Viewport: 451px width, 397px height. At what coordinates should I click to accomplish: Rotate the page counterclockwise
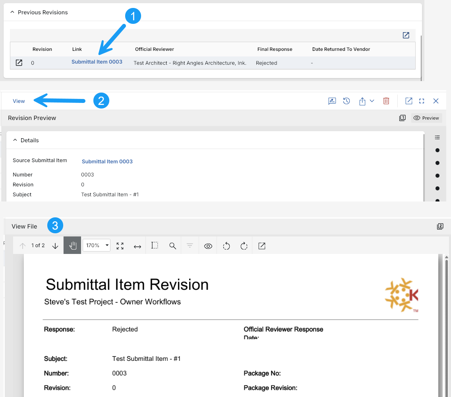pyautogui.click(x=226, y=246)
